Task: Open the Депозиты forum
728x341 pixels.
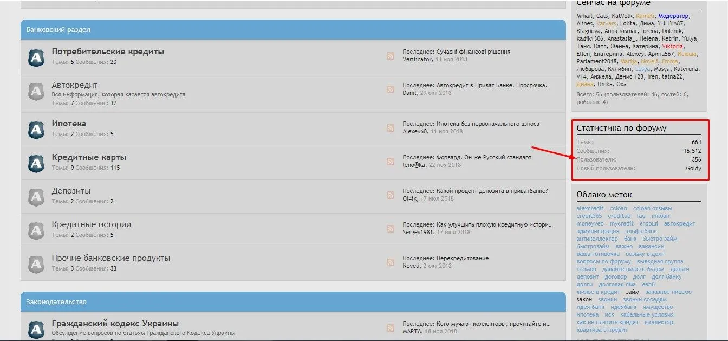Action: pyautogui.click(x=71, y=191)
